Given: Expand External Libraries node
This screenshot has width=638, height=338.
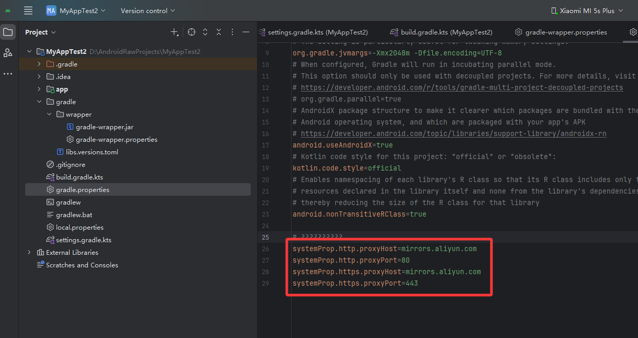Looking at the screenshot, I should click(x=29, y=253).
